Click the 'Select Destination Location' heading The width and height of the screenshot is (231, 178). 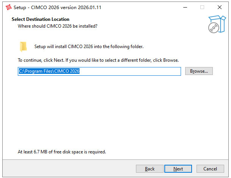pos(41,19)
